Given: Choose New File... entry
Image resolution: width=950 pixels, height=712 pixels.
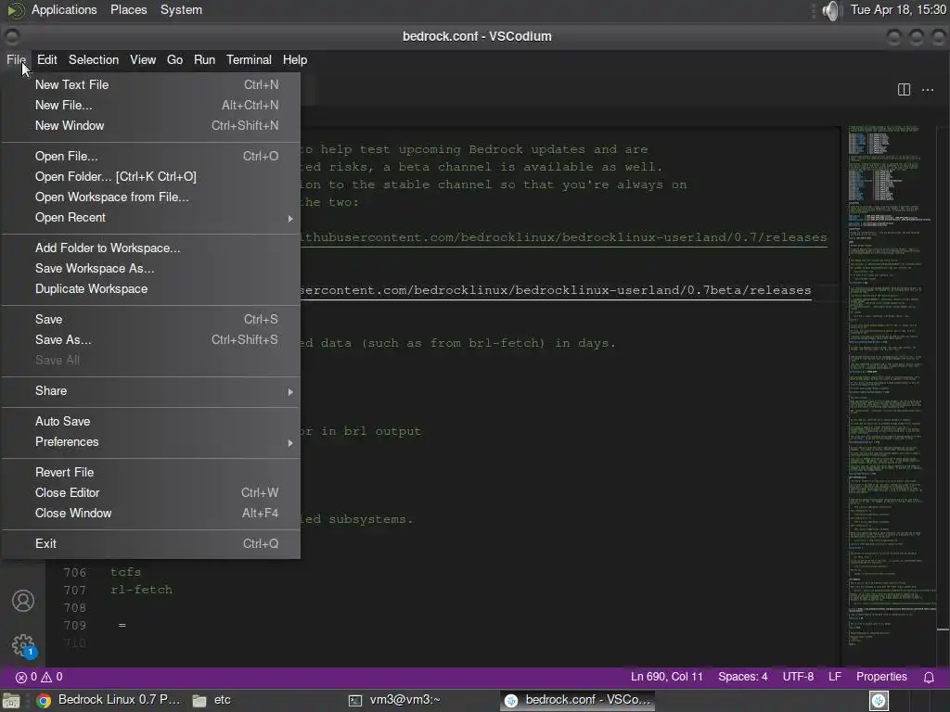Looking at the screenshot, I should 151,106.
